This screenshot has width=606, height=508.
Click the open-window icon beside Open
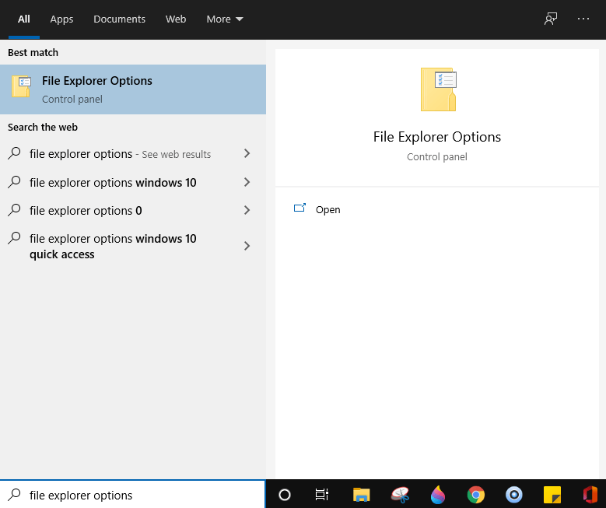coord(299,208)
